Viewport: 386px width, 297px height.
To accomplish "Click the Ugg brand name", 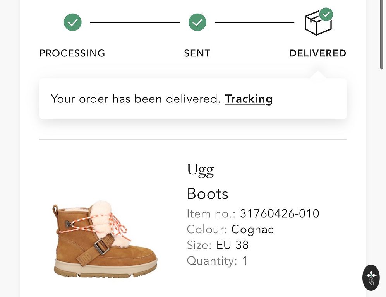I will pos(200,170).
